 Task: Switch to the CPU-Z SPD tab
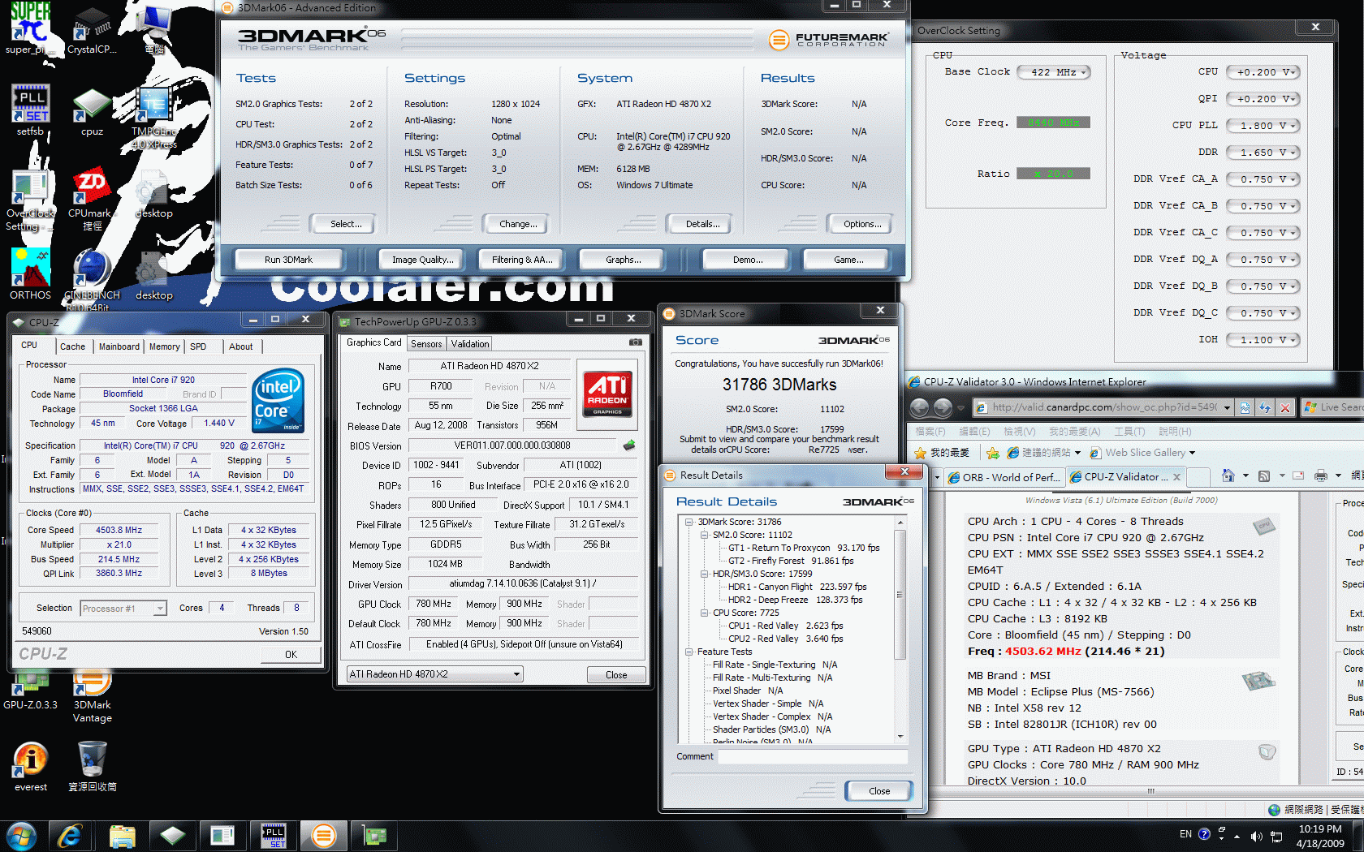click(198, 346)
